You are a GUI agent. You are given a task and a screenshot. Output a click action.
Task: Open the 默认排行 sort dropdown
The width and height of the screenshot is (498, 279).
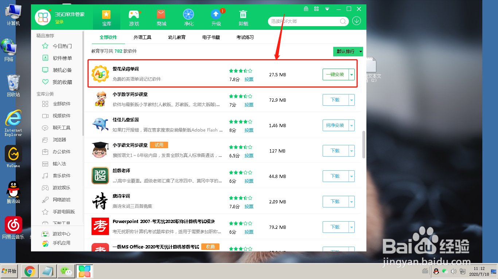click(348, 52)
